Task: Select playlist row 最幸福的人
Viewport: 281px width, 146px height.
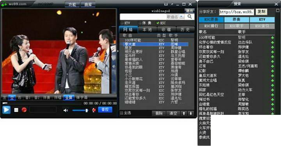Action: (156, 60)
